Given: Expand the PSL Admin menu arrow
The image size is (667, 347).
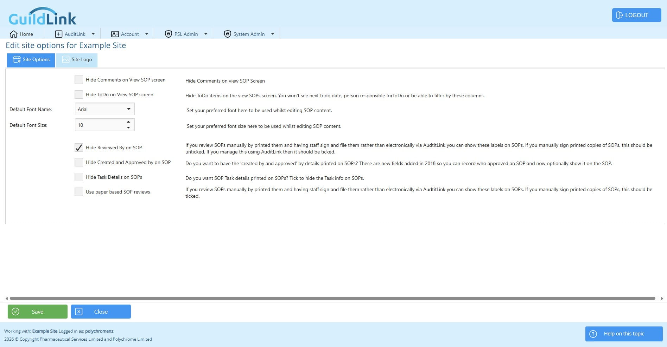Looking at the screenshot, I should coord(206,34).
